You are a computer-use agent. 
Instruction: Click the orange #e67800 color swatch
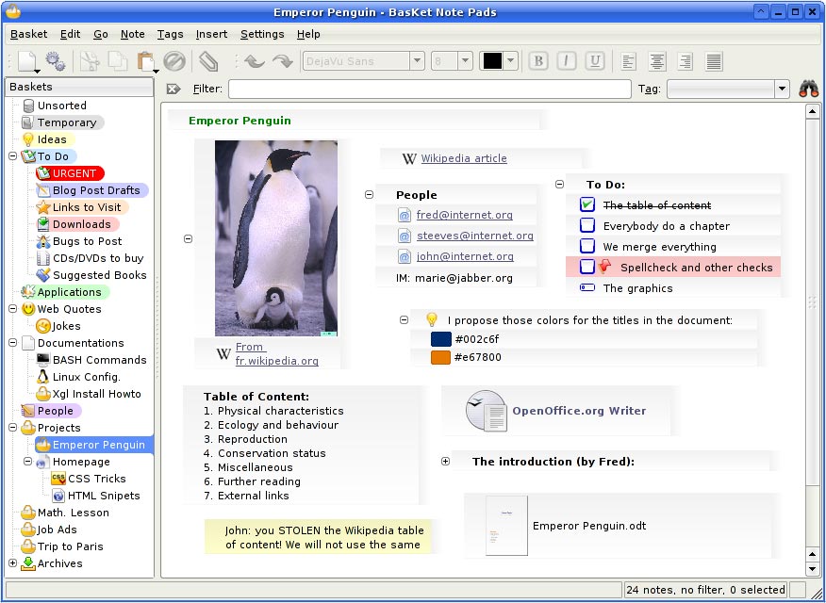(440, 357)
